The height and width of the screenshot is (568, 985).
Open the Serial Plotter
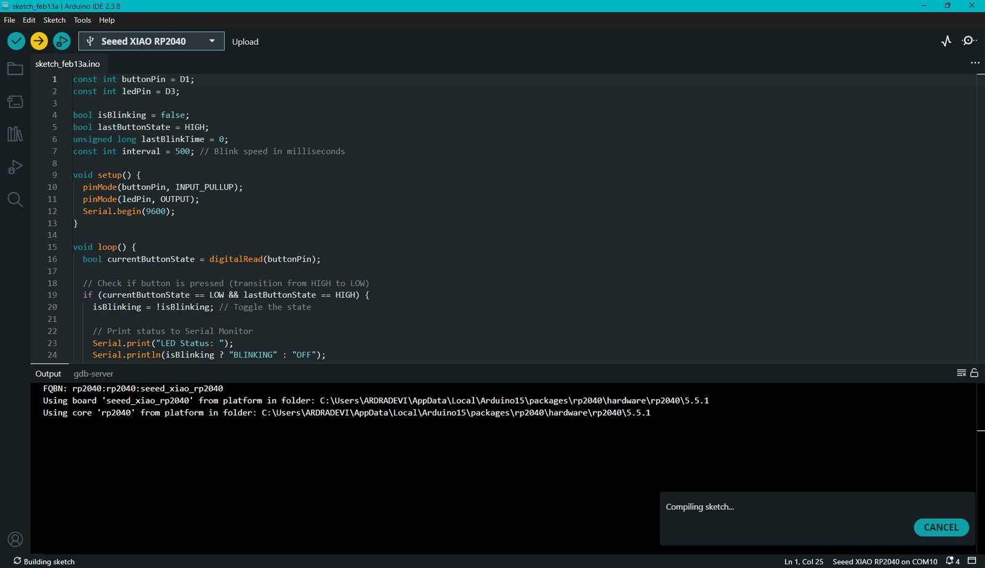[946, 41]
